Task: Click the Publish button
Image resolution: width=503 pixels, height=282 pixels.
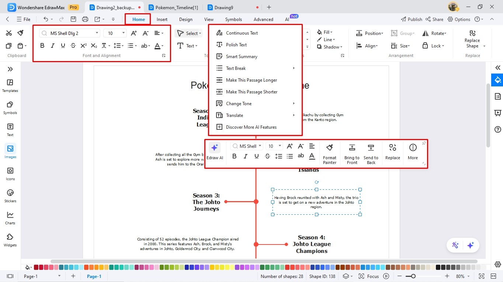Action: tap(411, 19)
